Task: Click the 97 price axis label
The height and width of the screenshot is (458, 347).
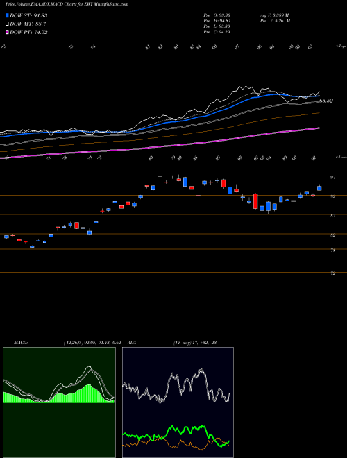Action: click(332, 177)
